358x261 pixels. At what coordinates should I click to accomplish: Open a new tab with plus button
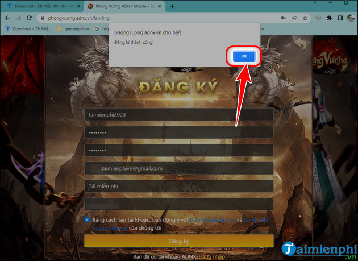172,6
